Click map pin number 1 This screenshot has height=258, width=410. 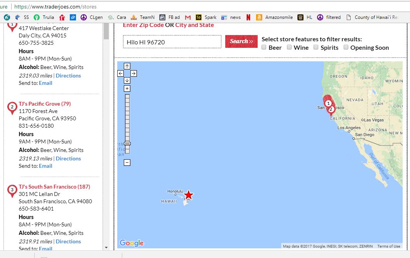tap(328, 103)
